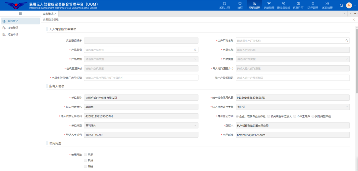This screenshot has width=358, height=171.
Task: Select 其他类型单位 radio option
Action: point(313,116)
